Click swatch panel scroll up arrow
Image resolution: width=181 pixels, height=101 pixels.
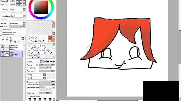point(54,22)
